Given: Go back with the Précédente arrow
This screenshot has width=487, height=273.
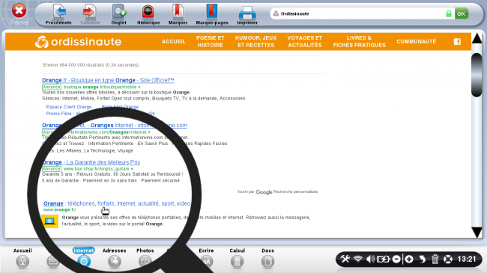Looking at the screenshot, I should point(58,14).
